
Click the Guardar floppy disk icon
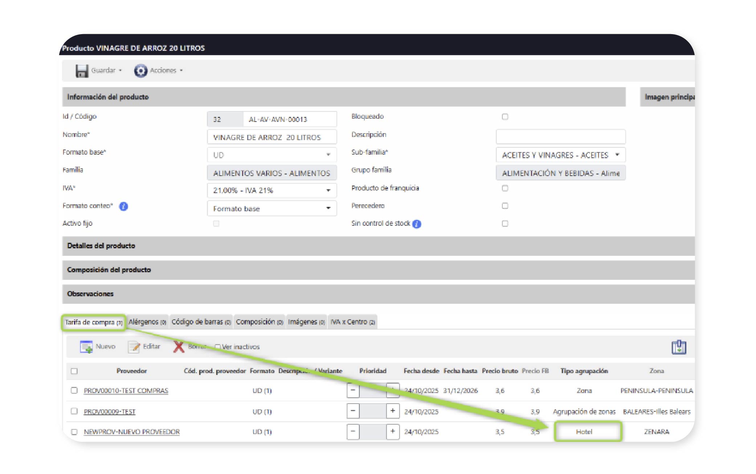82,71
